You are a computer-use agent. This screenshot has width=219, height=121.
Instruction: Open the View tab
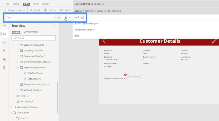coord(36,4)
